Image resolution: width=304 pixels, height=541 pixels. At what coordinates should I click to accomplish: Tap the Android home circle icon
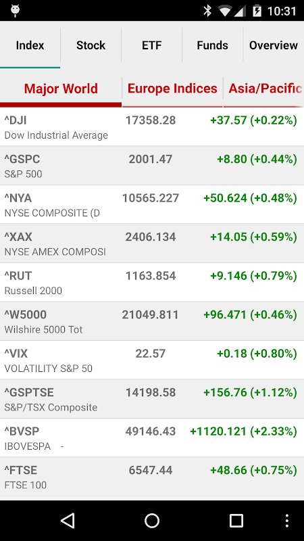[152, 521]
